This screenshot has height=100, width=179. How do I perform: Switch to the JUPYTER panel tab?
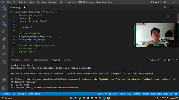pos(67,60)
